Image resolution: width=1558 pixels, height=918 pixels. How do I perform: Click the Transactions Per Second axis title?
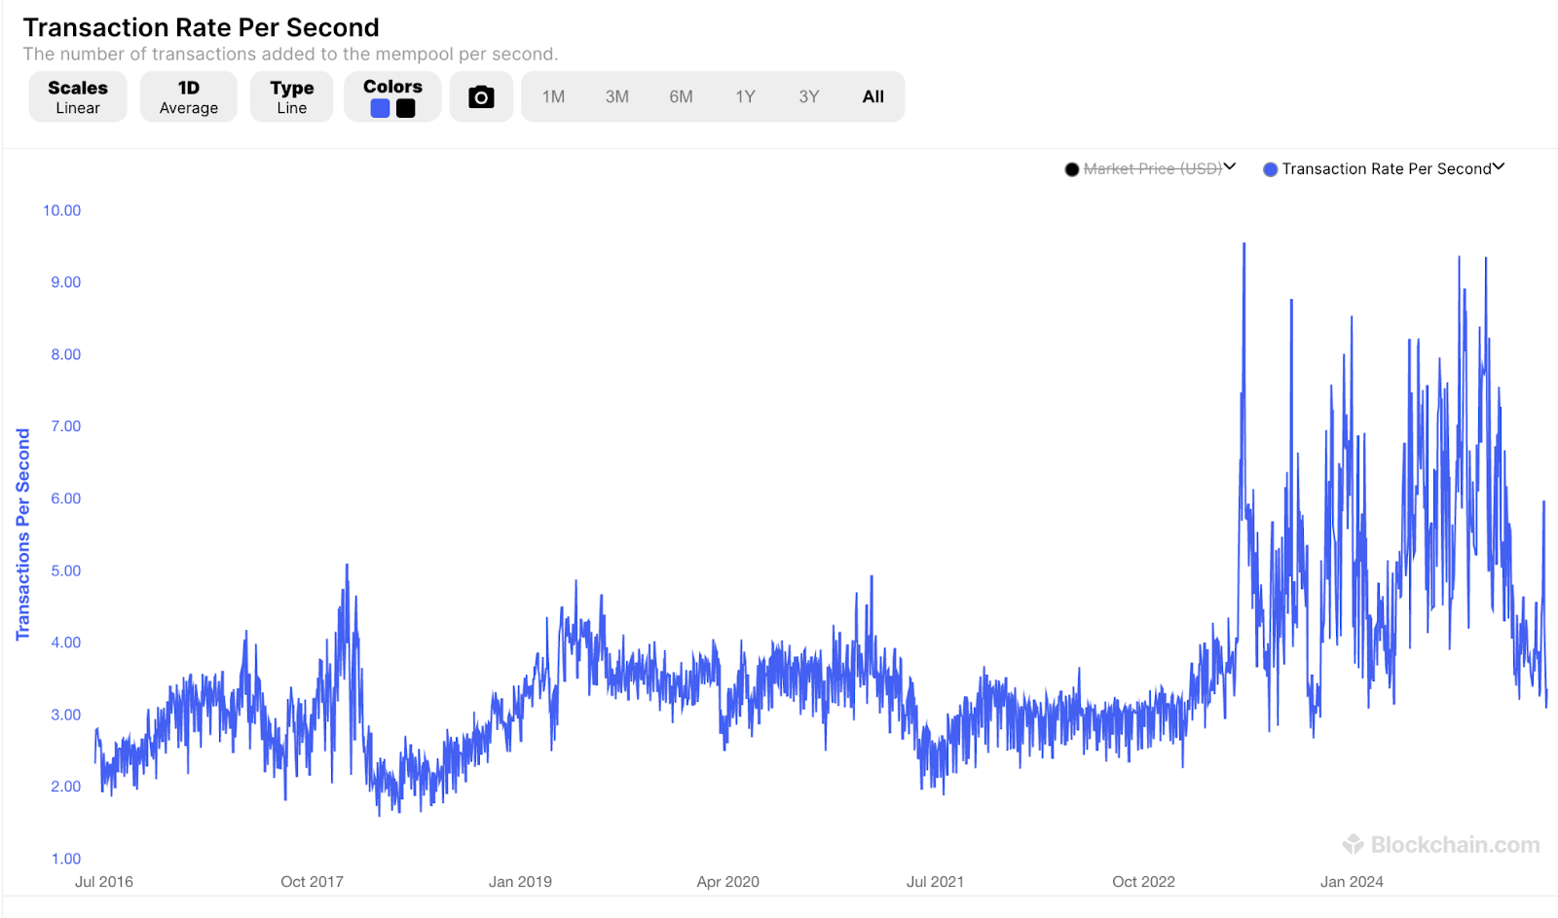pyautogui.click(x=23, y=534)
